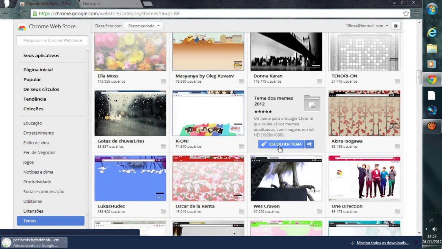Click theme icon on LukasHudec card
This screenshot has width=442, height=249.
(x=164, y=212)
